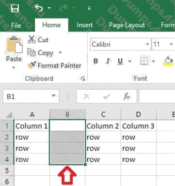This screenshot has height=186, width=175.
Task: Undo the last action
Action: 38,8
